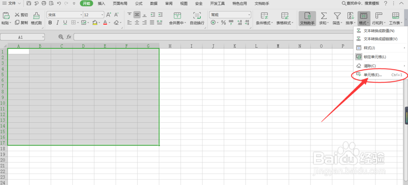Open Rows and Columns (行和列) menu
The image size is (408, 185).
[x=378, y=18]
